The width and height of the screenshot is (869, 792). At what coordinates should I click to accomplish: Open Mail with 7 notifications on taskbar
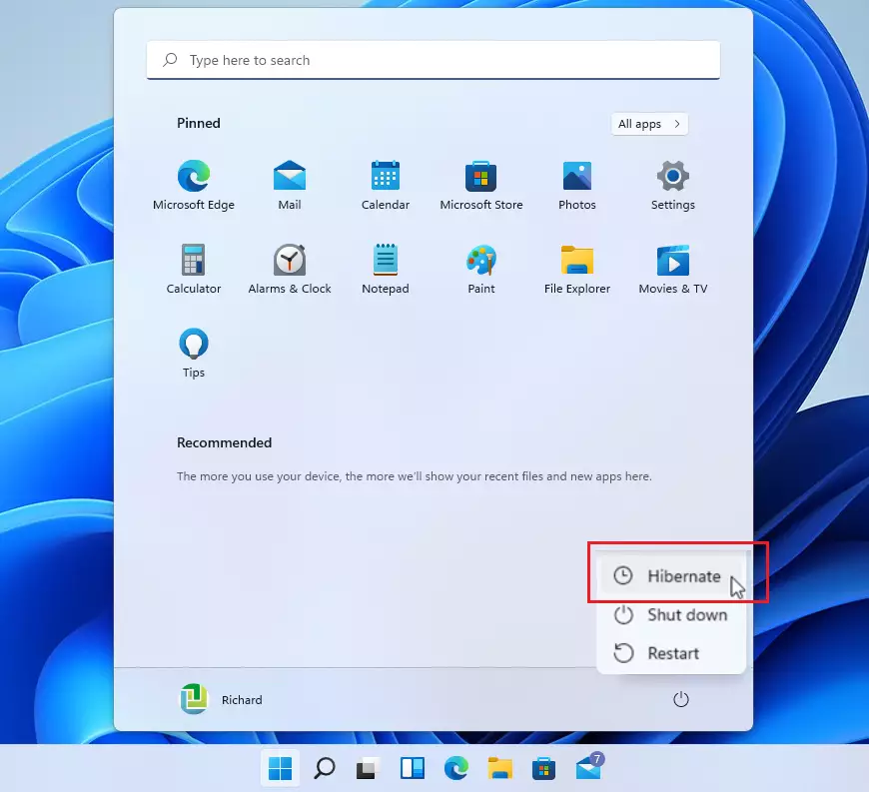(x=588, y=767)
